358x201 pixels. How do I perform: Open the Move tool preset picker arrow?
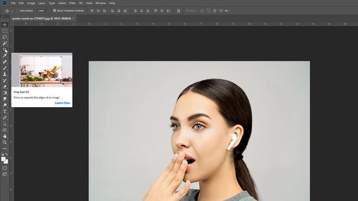point(12,11)
